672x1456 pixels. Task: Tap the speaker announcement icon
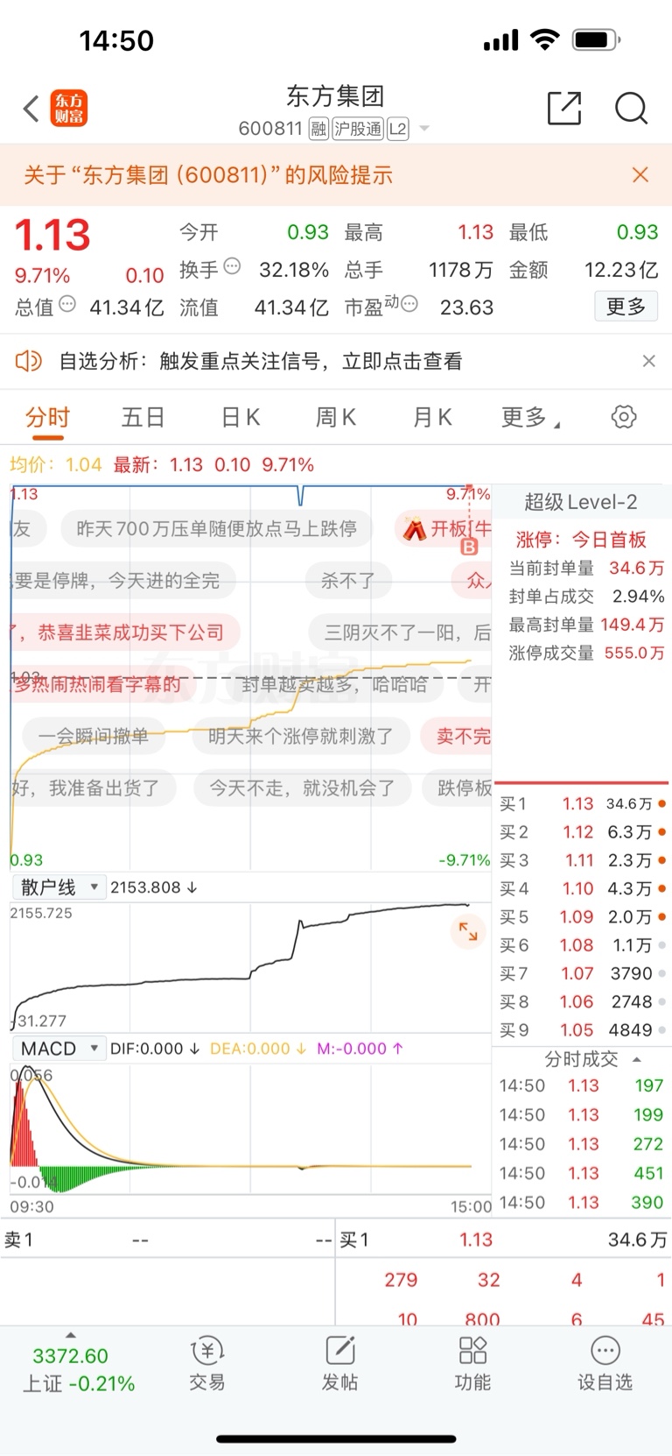pyautogui.click(x=29, y=360)
